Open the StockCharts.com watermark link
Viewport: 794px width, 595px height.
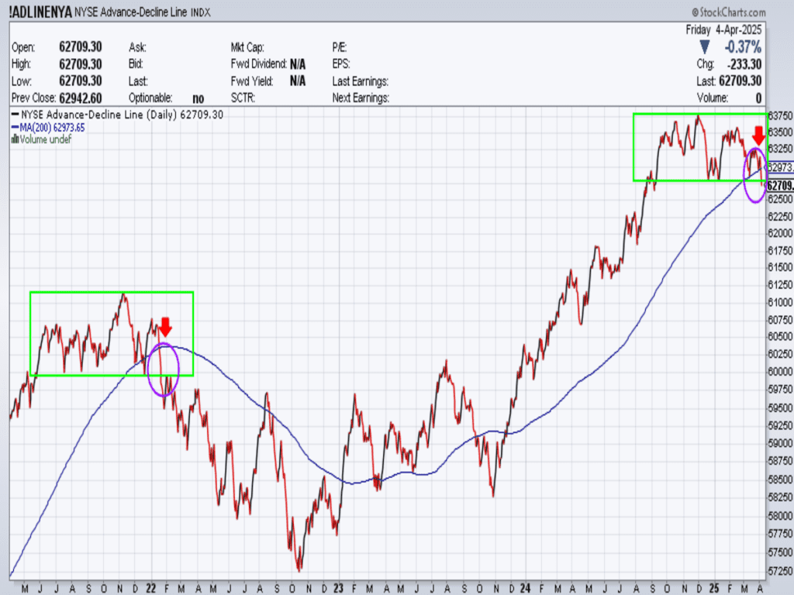click(x=734, y=12)
